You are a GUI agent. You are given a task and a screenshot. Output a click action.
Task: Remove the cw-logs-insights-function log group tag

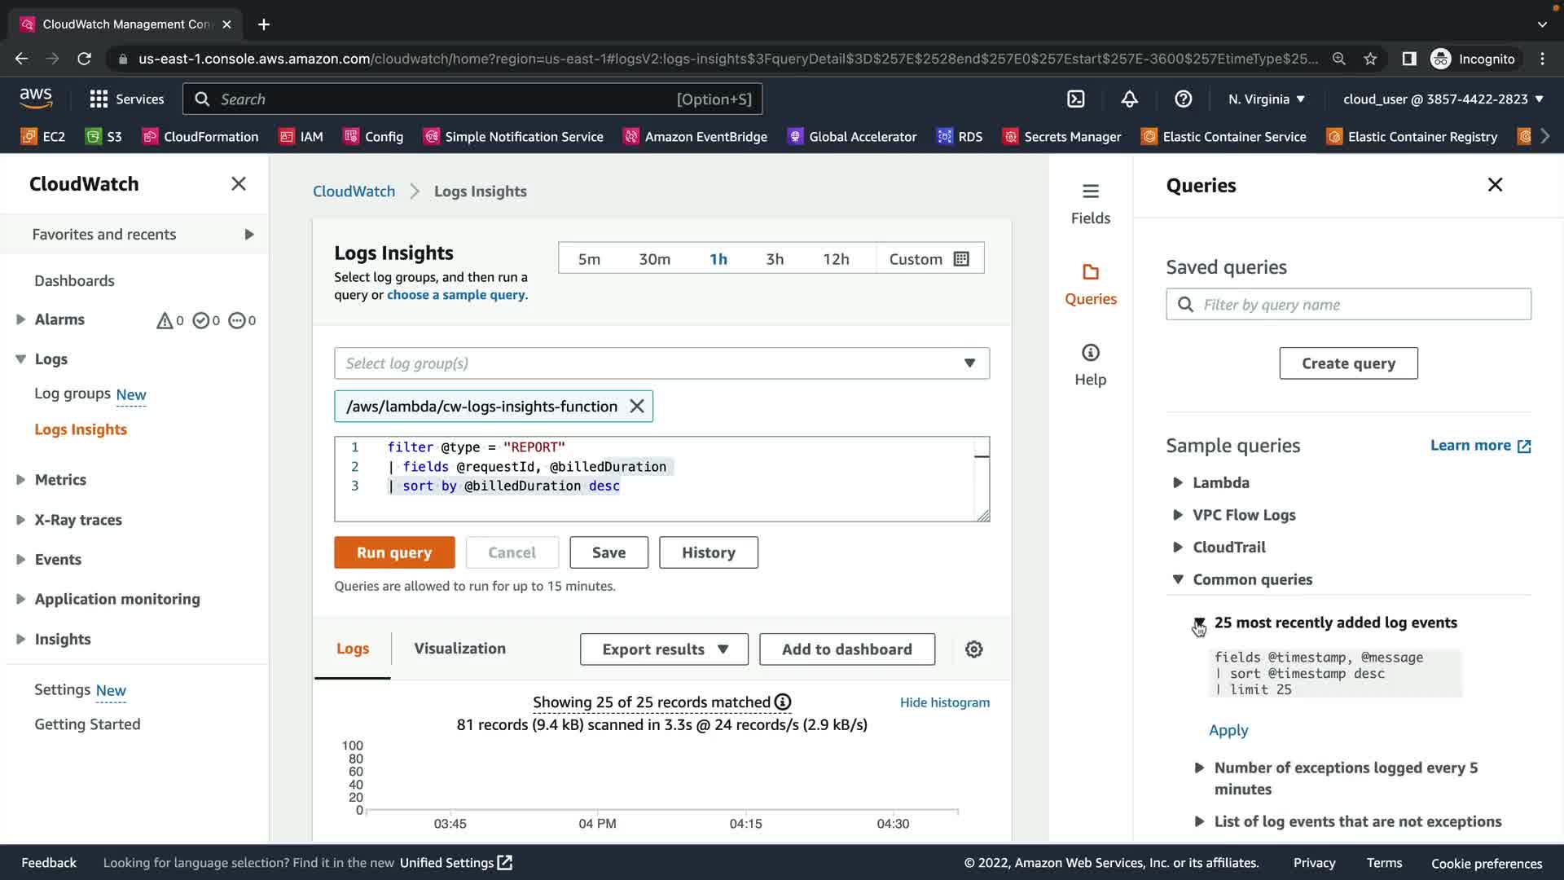coord(637,407)
